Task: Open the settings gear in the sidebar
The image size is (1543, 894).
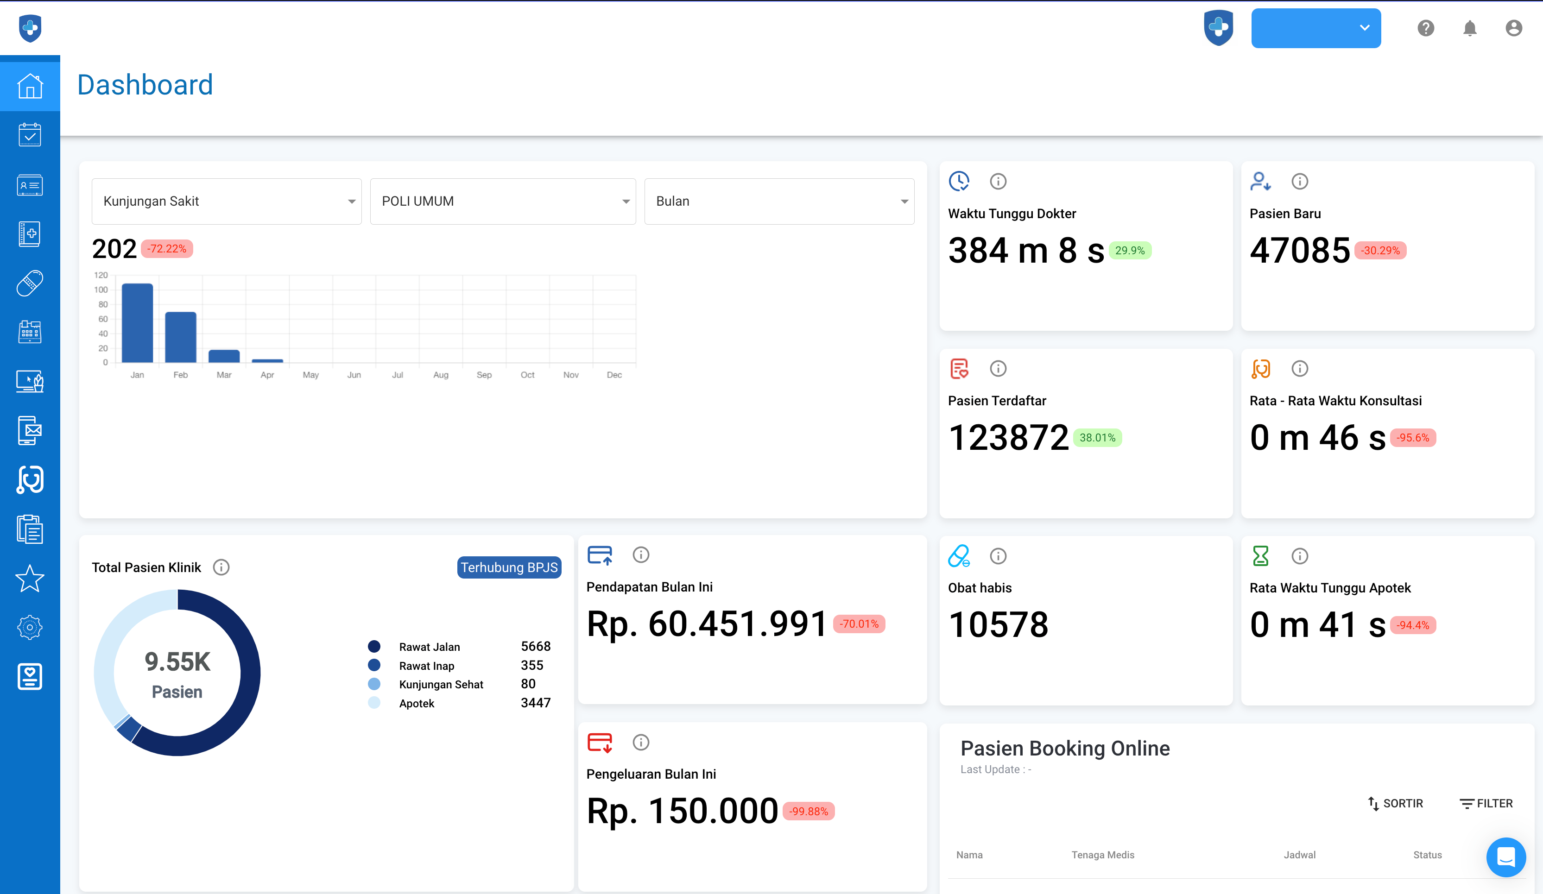Action: tap(29, 627)
